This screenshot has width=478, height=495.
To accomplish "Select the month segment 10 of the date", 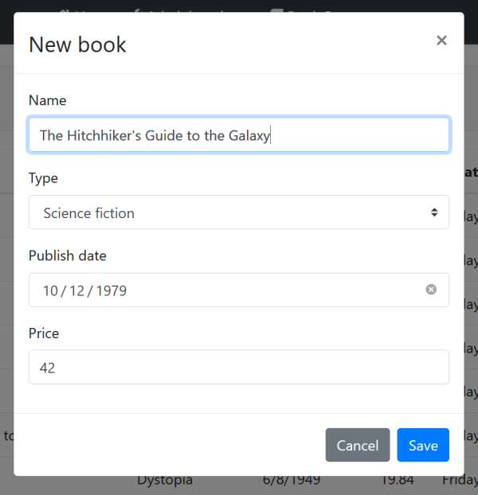I will [x=51, y=291].
